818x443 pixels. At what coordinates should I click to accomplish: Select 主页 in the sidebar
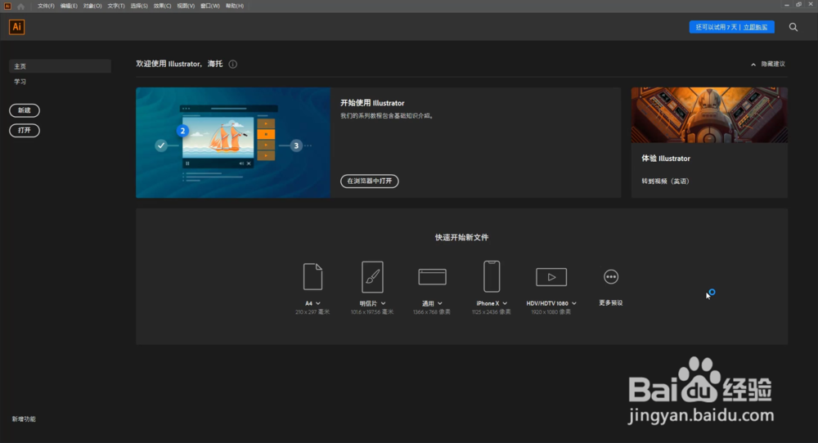click(60, 66)
